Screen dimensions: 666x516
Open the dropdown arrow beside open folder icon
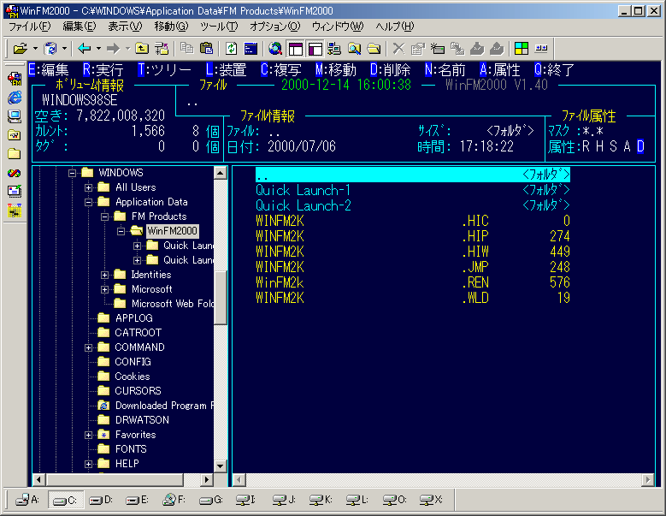[36, 49]
